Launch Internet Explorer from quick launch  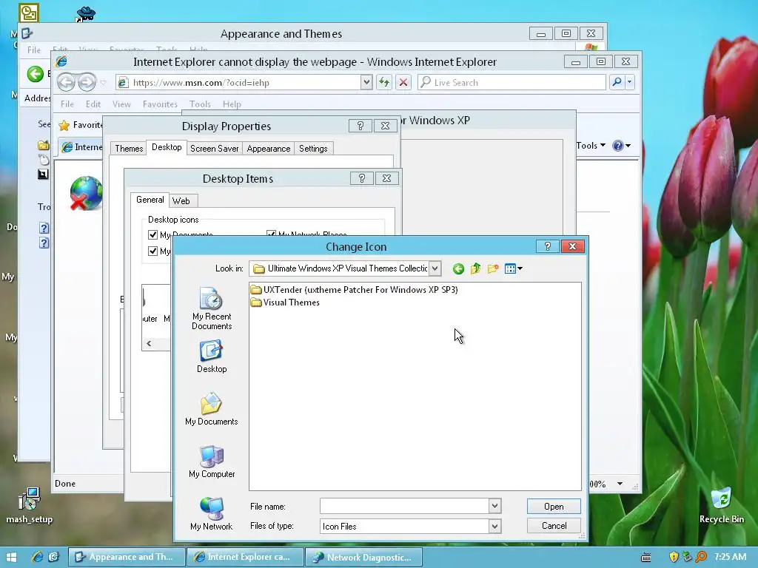point(37,557)
